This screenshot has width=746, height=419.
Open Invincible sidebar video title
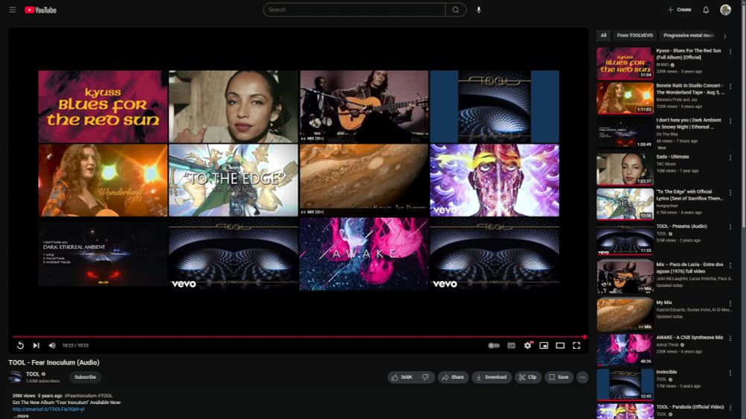tap(666, 372)
